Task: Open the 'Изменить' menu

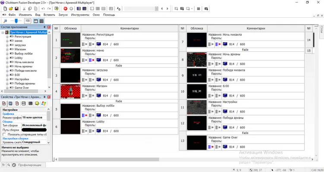Action: tap(25, 15)
